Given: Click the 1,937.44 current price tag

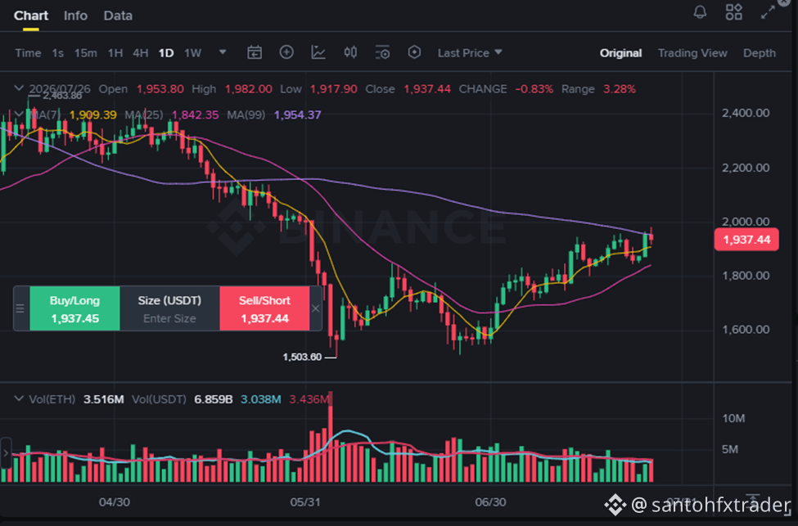Looking at the screenshot, I should point(746,240).
